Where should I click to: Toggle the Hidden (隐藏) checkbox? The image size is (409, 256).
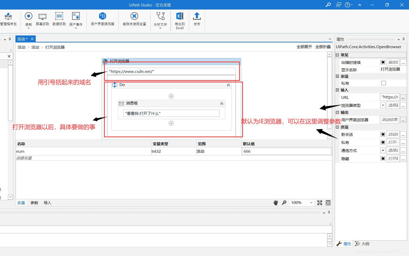[383, 158]
